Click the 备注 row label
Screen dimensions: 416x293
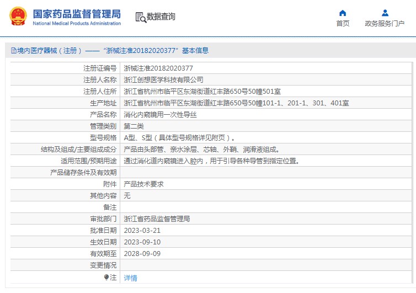click(110, 207)
